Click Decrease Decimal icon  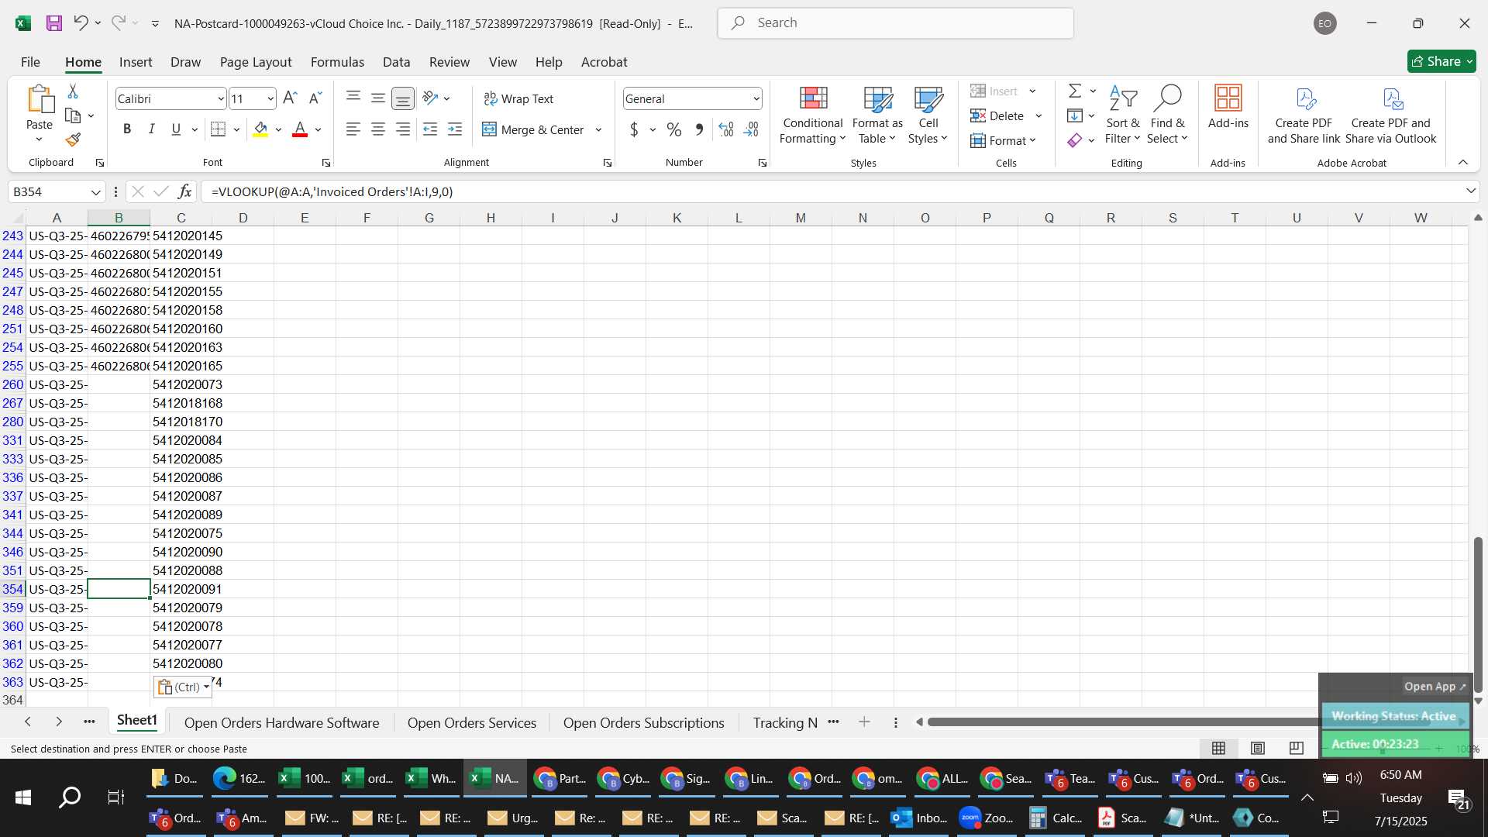[751, 129]
